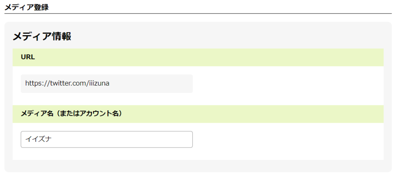The height and width of the screenshot is (177, 397).
Task: Click blank area after URL text in field
Action: (155, 84)
